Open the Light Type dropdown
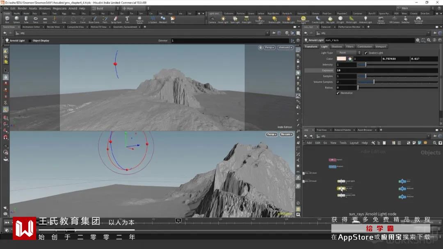 (349, 53)
